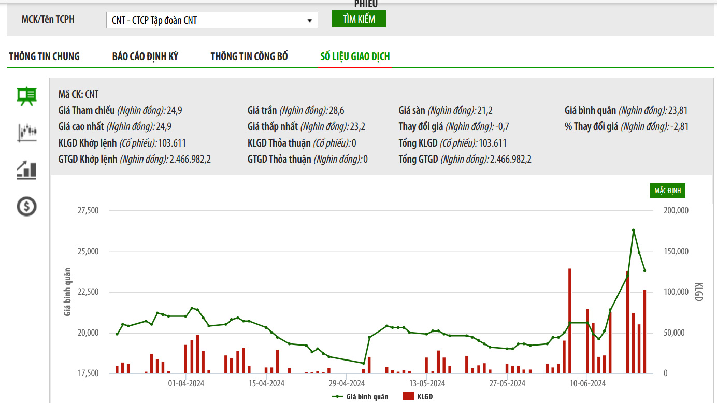Go to THÔNG TIN CÔNG BỐ tab
717x403 pixels.
[249, 56]
